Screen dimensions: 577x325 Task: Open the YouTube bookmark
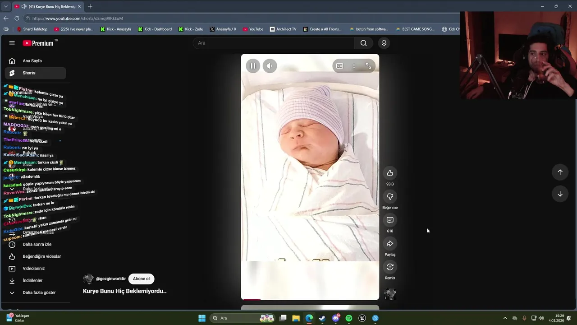coord(253,29)
